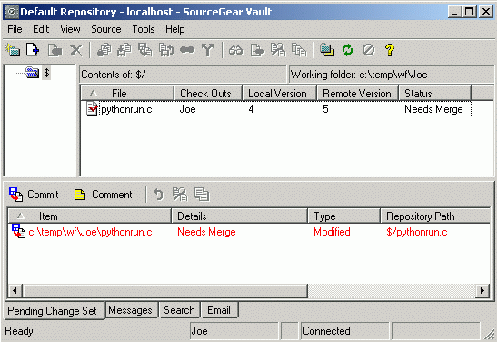Click the Undo arrow in pending changes toolbar
This screenshot has width=497, height=342.
[158, 195]
